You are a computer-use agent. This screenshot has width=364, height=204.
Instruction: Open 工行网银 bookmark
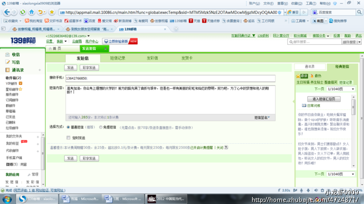(x=267, y=21)
